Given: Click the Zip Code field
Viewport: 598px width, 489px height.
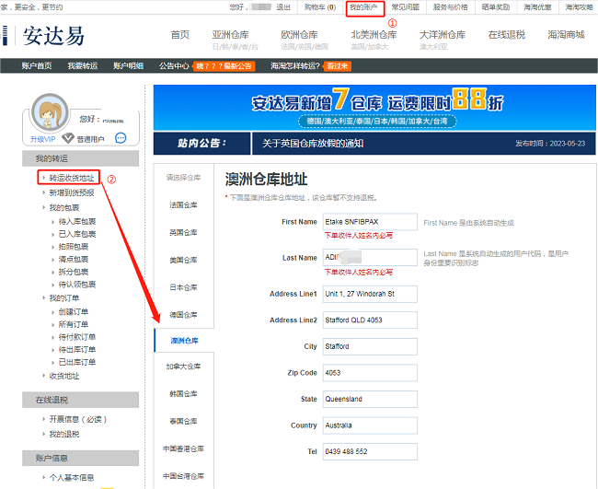Looking at the screenshot, I should tap(370, 373).
